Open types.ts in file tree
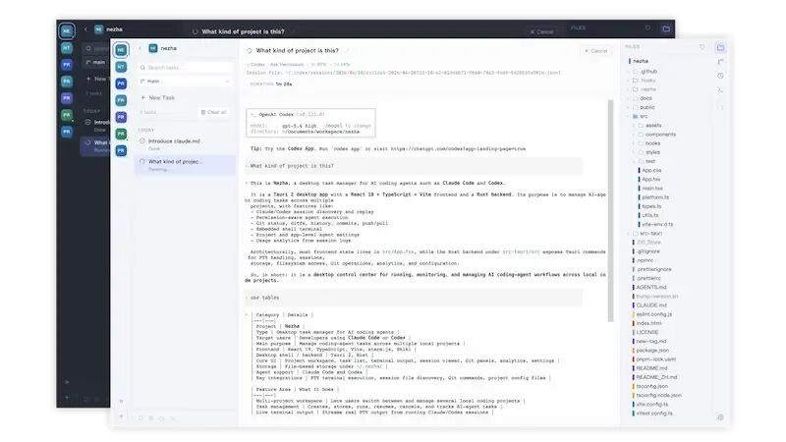 [650, 206]
